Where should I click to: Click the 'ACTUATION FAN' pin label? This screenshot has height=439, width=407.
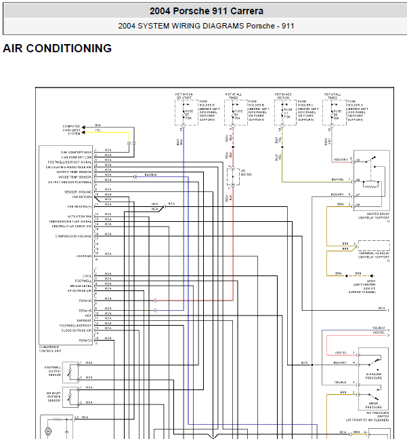(80, 216)
